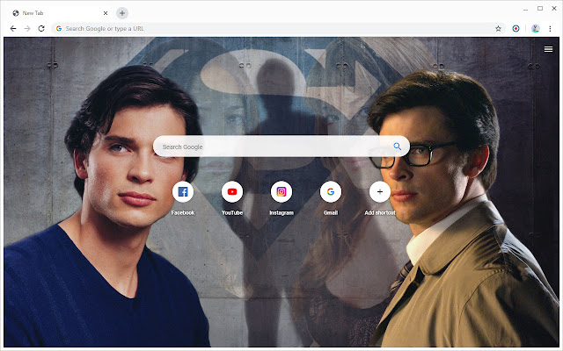The height and width of the screenshot is (351, 563).
Task: Click the Add shortcut plus icon
Action: coord(379,192)
